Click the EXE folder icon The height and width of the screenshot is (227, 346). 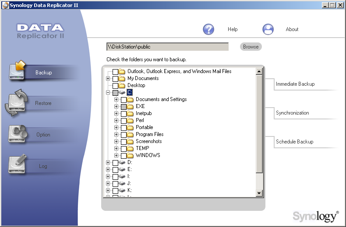click(130, 106)
